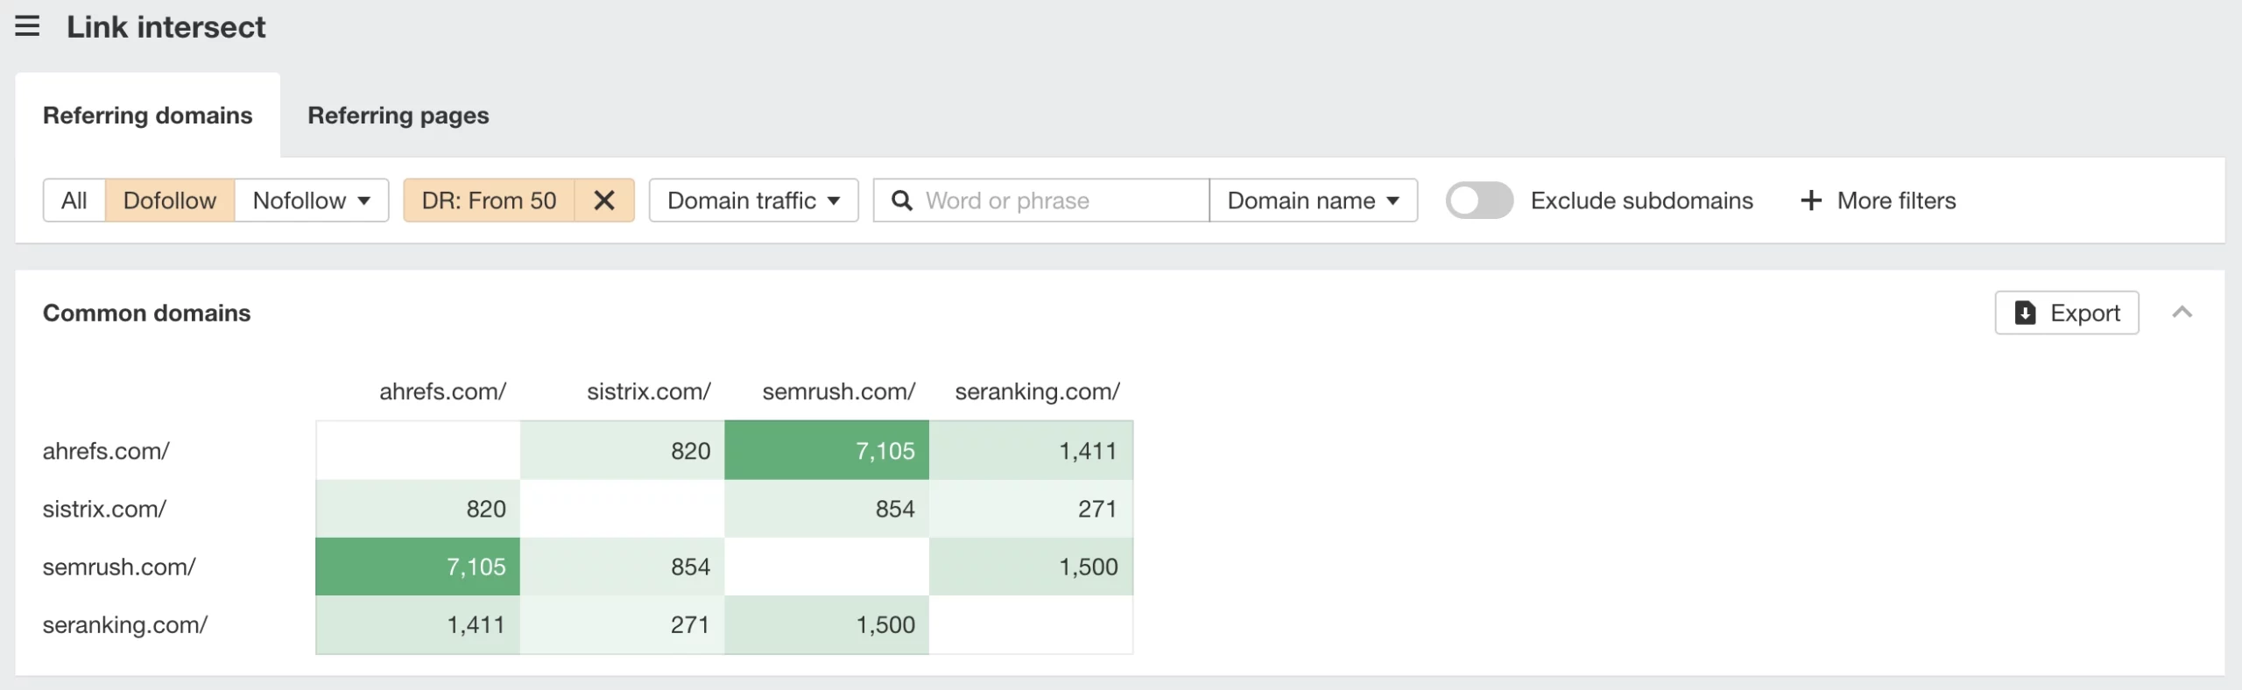This screenshot has width=2242, height=690.
Task: Open 271 in seranking row, sistrix column
Action: click(623, 624)
